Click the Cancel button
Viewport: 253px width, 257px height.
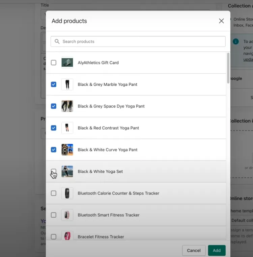194,251
